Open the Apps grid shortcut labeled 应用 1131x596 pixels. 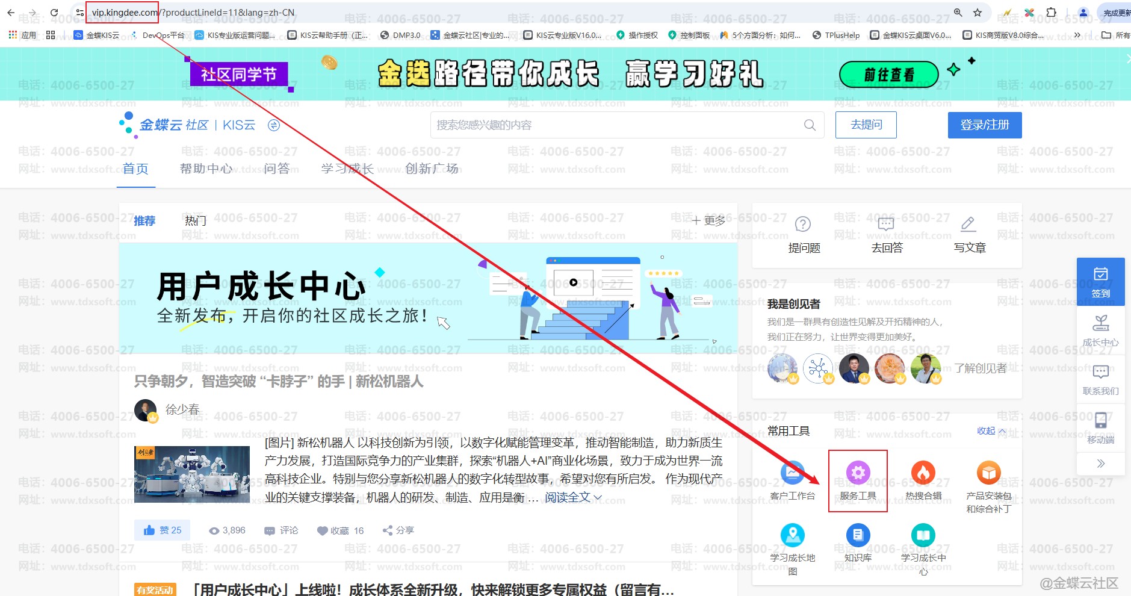tap(23, 36)
